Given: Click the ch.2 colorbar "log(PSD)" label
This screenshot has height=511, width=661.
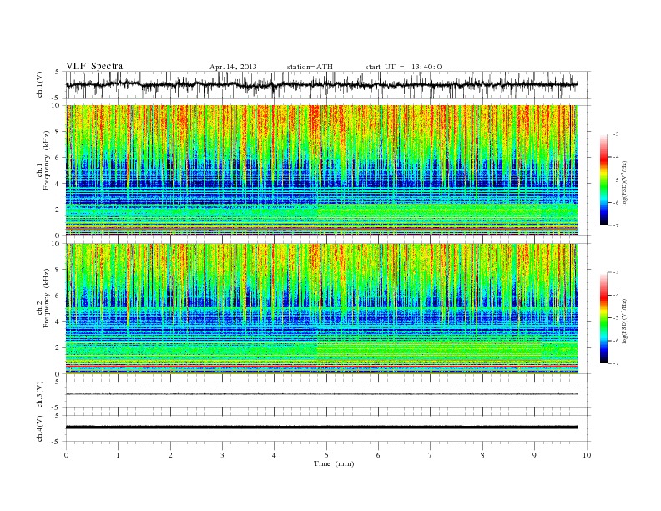Looking at the screenshot, I should coord(625,321).
